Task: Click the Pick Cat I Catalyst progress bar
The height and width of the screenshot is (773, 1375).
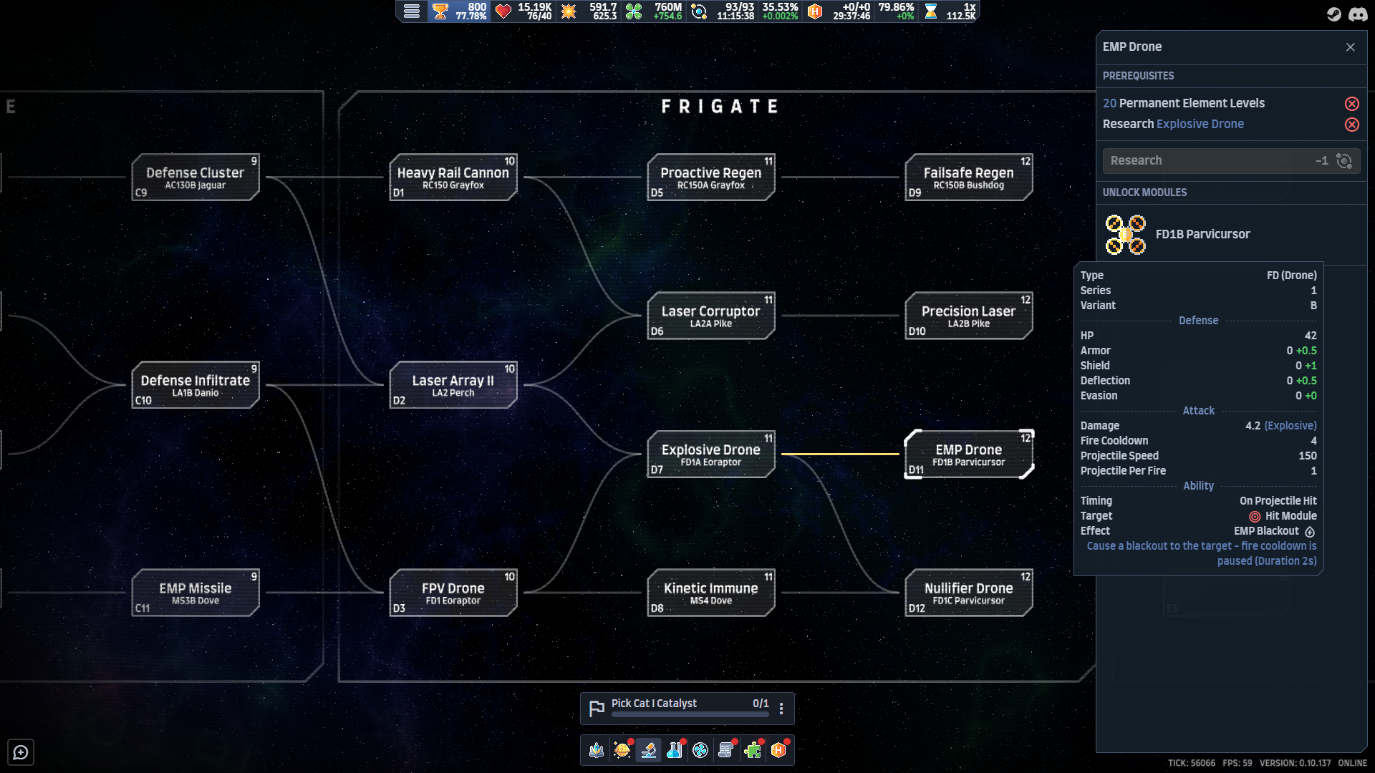Action: 690,714
